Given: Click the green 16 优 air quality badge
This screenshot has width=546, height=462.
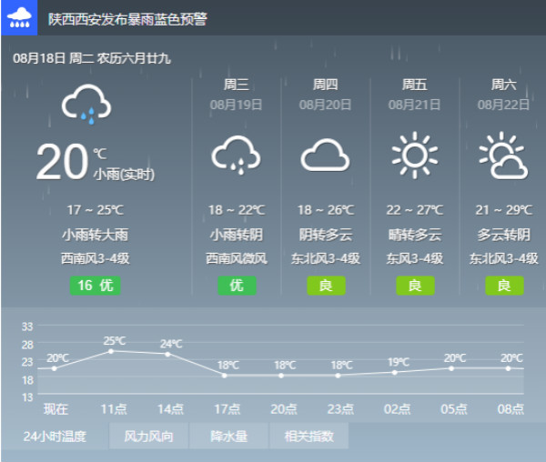Looking at the screenshot, I should coord(95,286).
